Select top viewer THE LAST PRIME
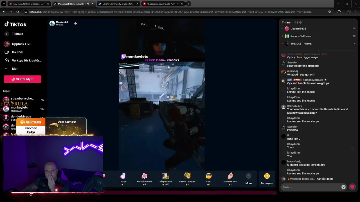The image size is (360, 202). 301,43
